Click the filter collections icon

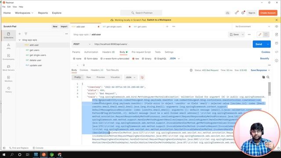[26, 34]
